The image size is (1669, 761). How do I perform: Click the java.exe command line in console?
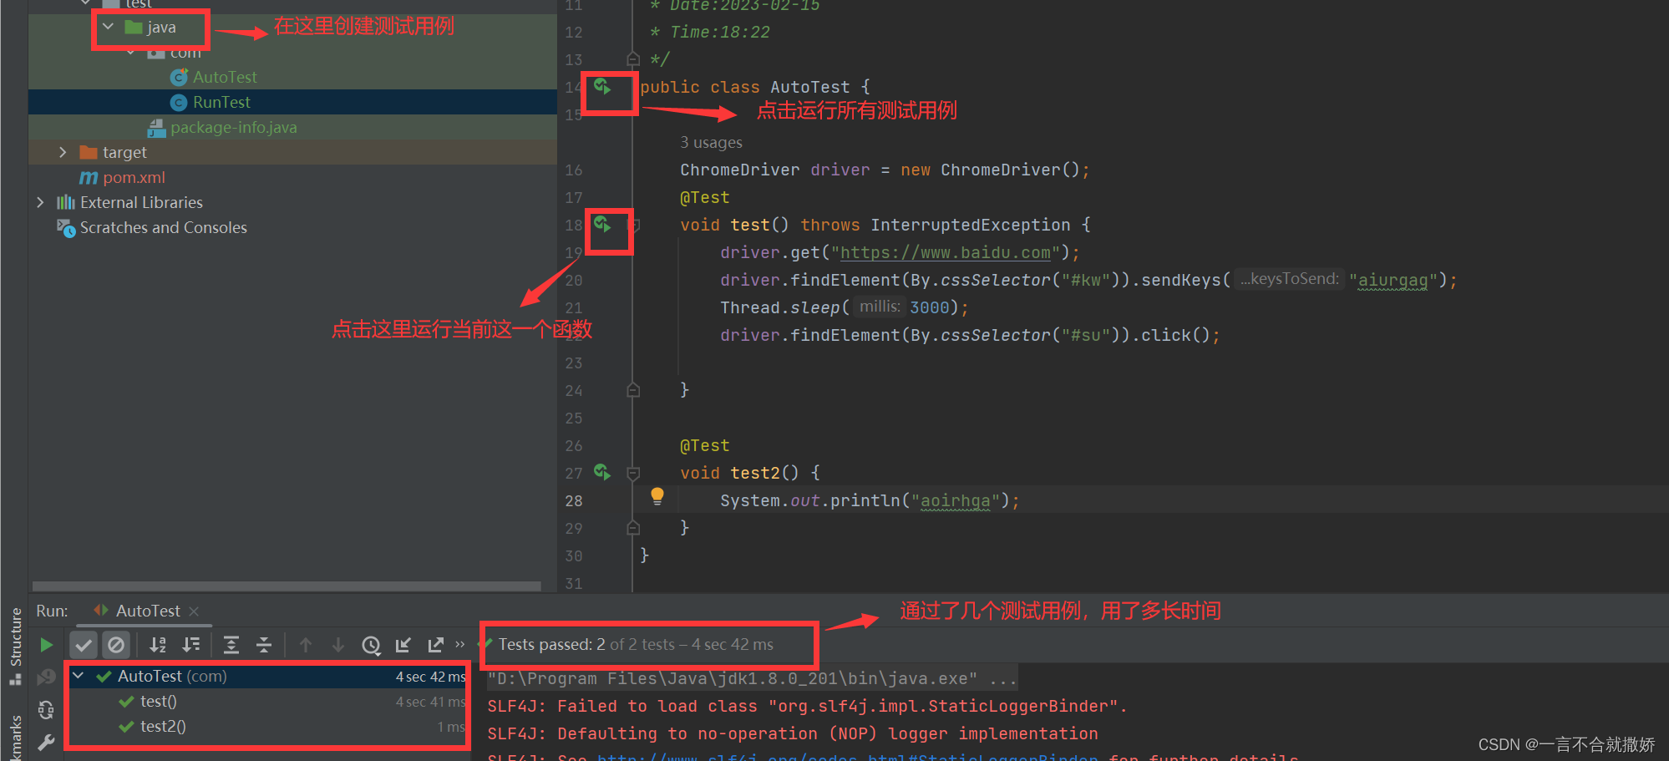(x=752, y=678)
